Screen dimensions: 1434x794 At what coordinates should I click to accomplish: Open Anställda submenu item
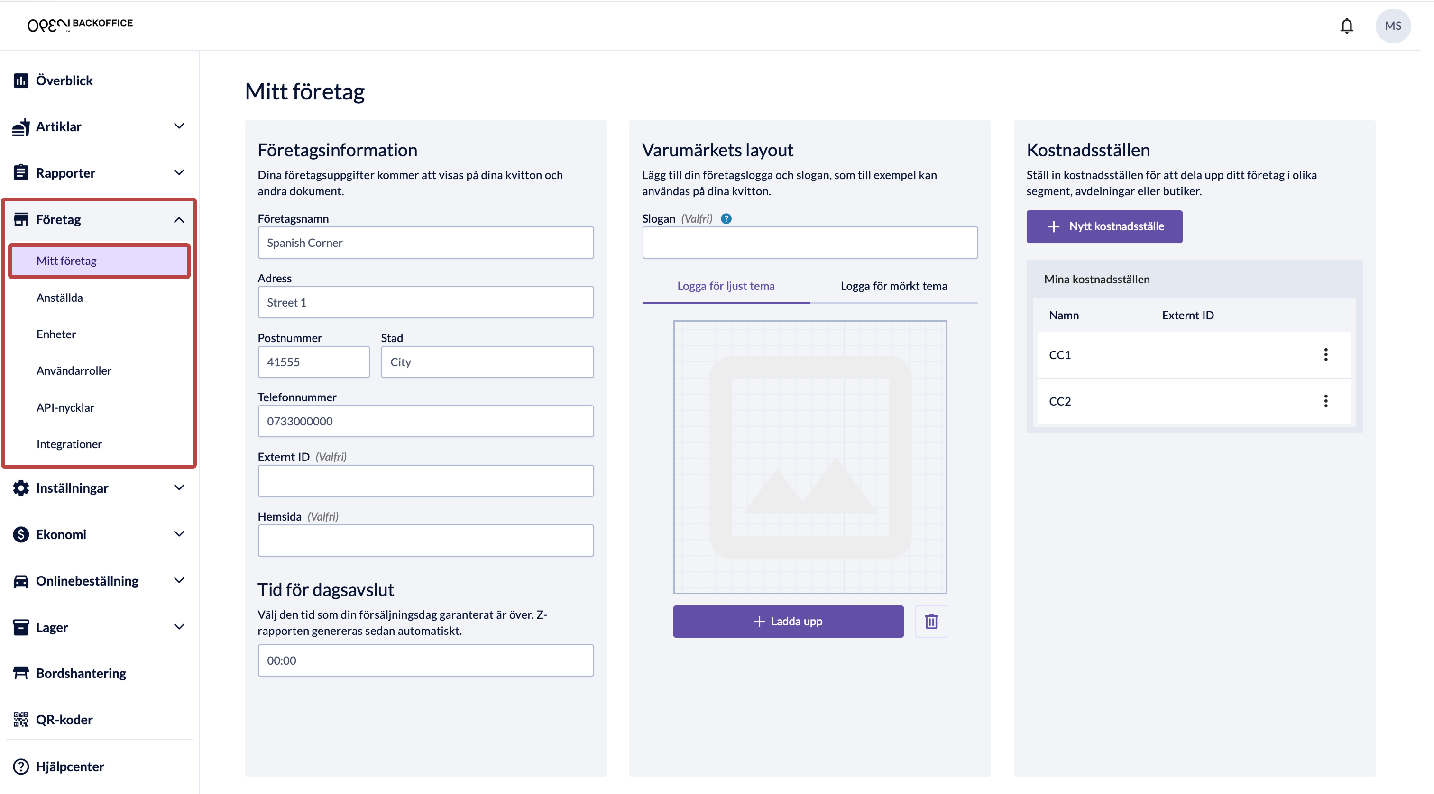click(x=60, y=298)
